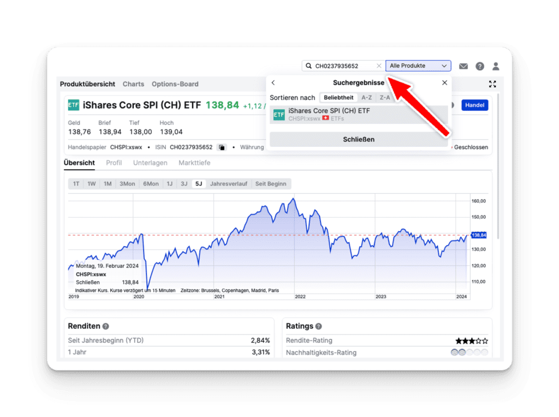Open the messages envelope icon
559x417 pixels.
tap(463, 66)
